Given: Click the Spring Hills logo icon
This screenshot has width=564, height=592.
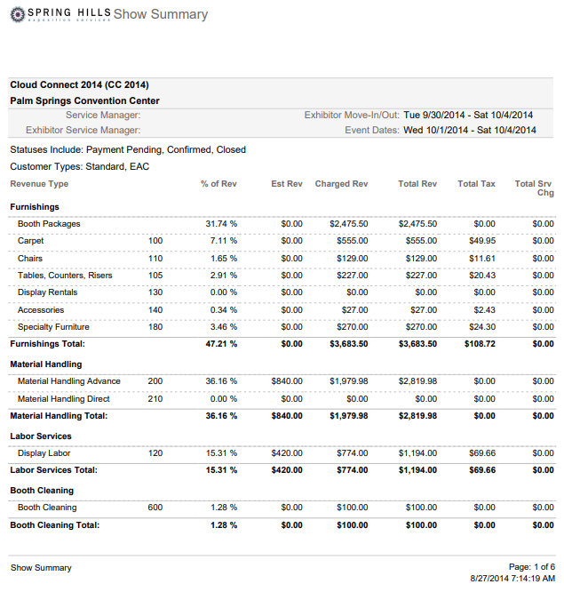Looking at the screenshot, I should click(17, 12).
